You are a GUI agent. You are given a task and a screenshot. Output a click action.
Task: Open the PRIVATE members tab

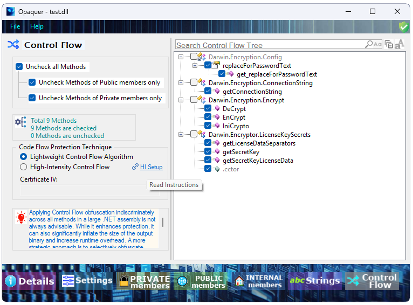click(x=144, y=281)
